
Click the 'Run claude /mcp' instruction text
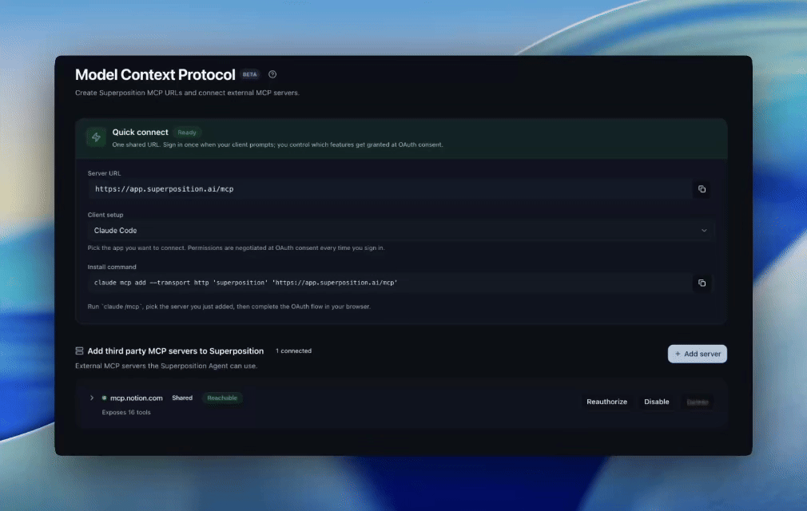click(x=229, y=307)
